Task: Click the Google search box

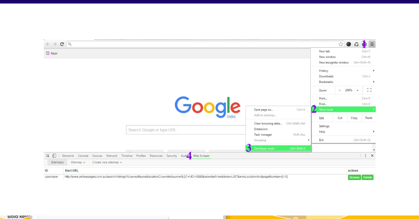Action: pyautogui.click(x=186, y=130)
